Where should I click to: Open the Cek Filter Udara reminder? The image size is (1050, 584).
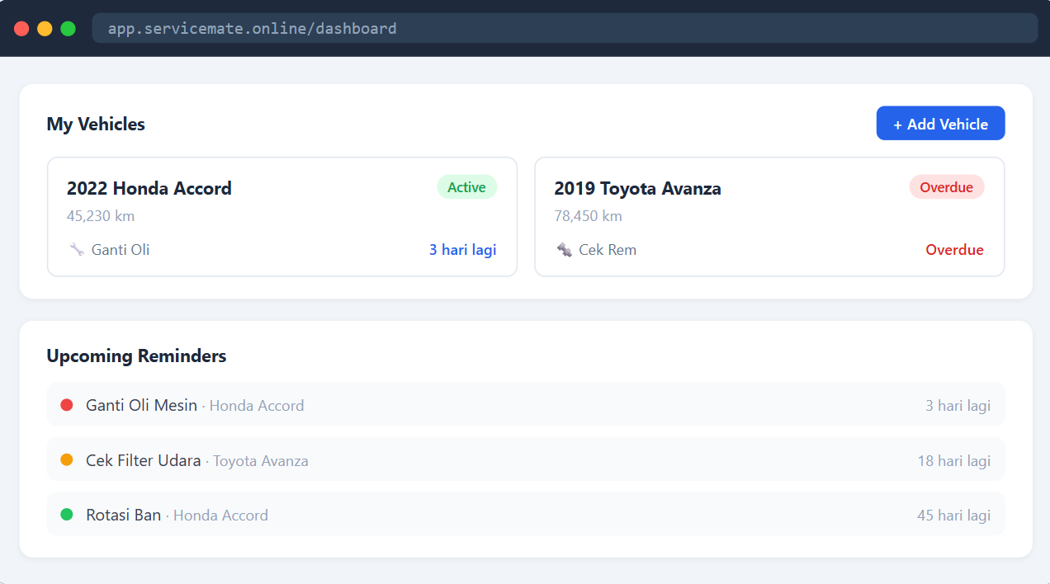click(526, 459)
